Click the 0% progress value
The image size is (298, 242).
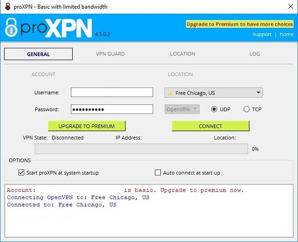click(255, 149)
